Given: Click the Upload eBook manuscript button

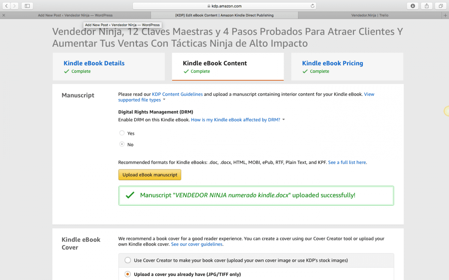Looking at the screenshot, I should [x=150, y=175].
